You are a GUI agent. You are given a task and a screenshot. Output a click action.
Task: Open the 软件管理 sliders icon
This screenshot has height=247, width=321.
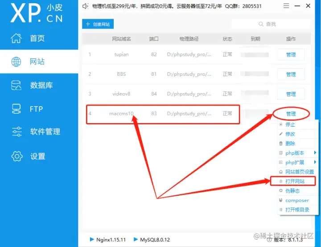point(16,132)
